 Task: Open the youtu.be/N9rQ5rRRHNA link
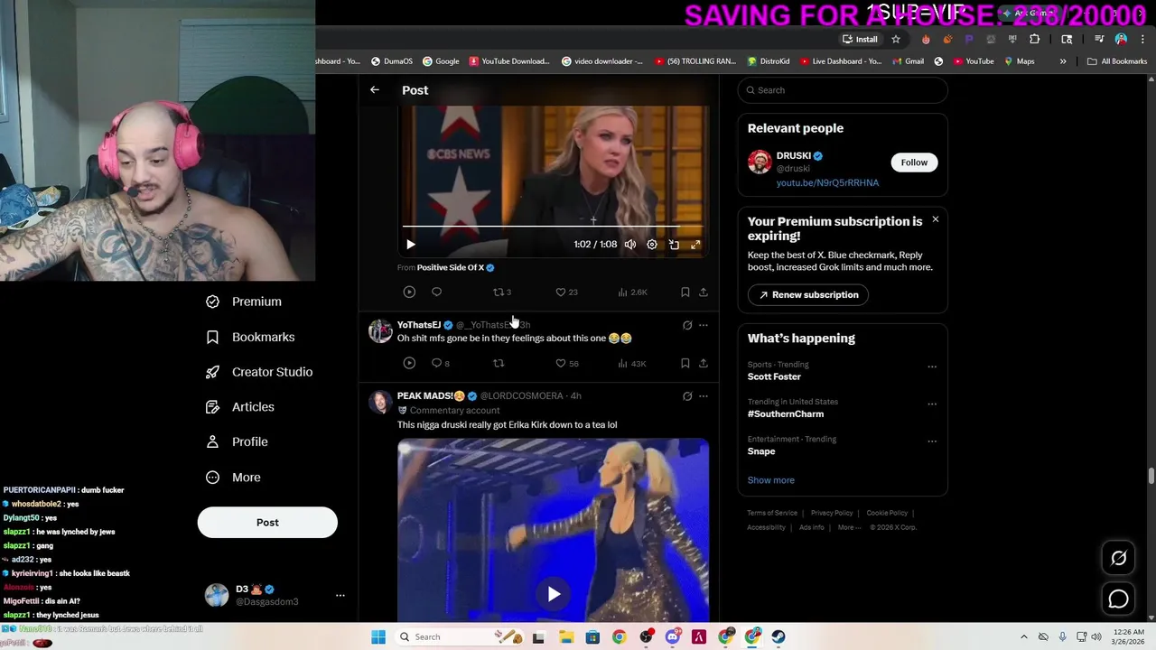(x=827, y=182)
